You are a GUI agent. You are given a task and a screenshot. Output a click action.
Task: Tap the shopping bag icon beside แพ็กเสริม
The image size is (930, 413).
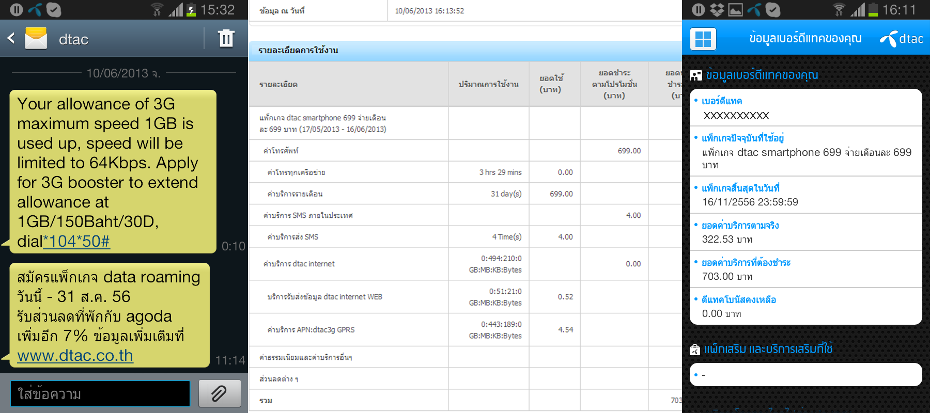[x=695, y=350]
